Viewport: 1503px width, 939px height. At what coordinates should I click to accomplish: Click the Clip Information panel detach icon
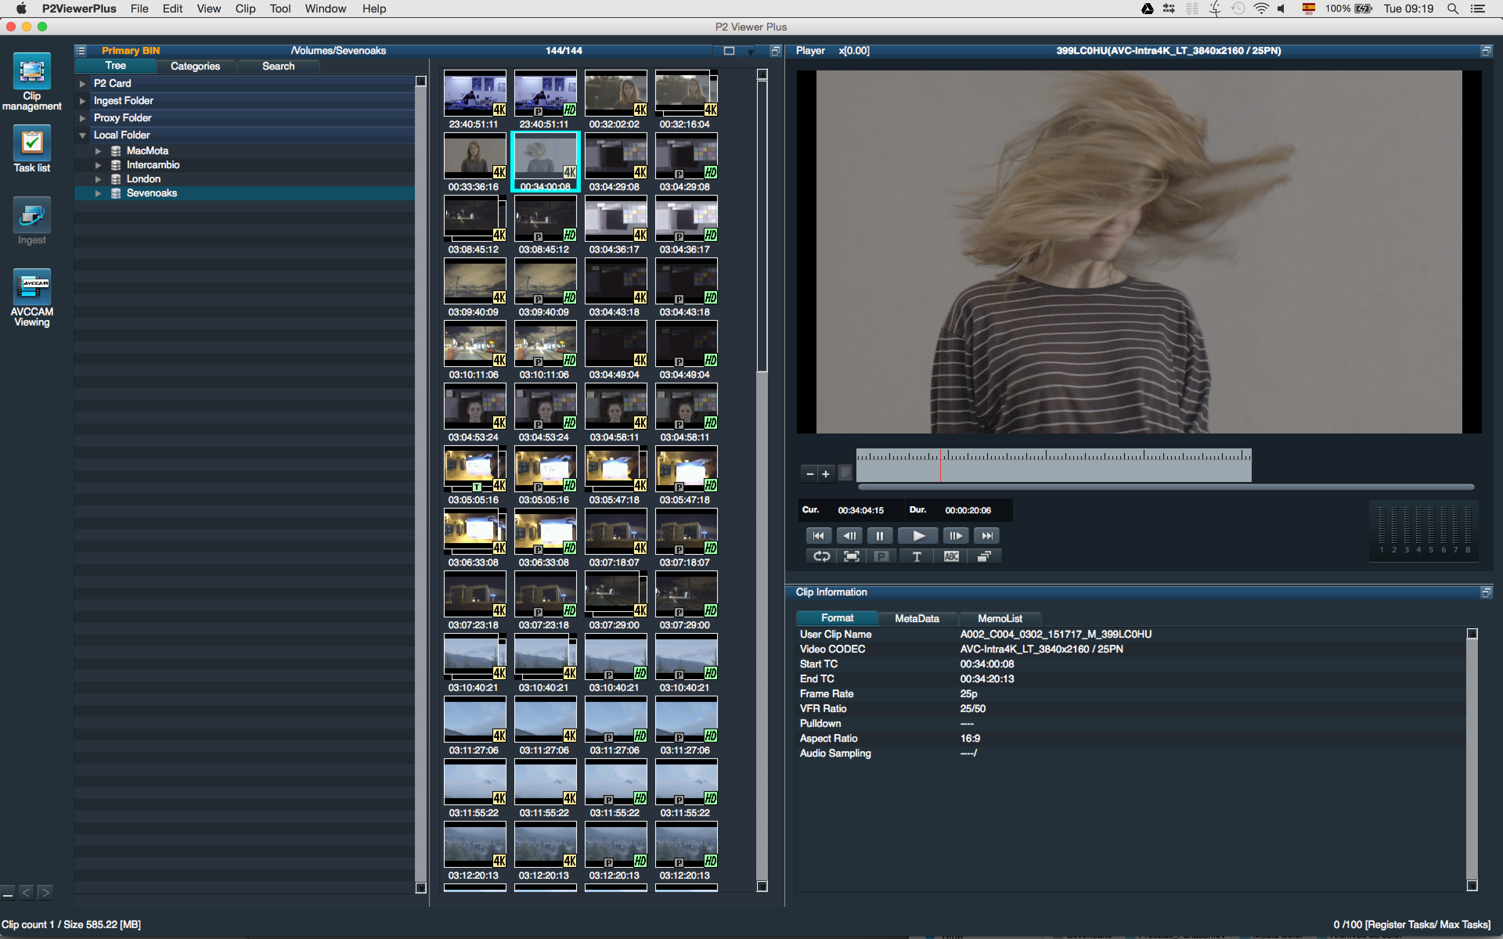pos(1486,592)
